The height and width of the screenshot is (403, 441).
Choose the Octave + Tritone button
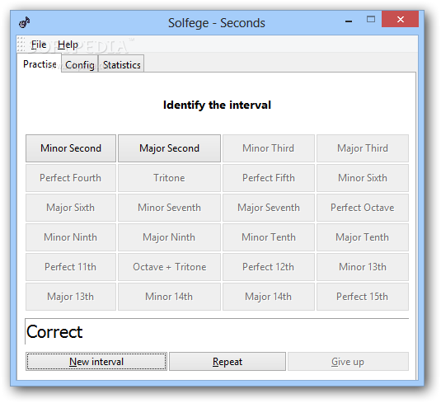tap(169, 267)
